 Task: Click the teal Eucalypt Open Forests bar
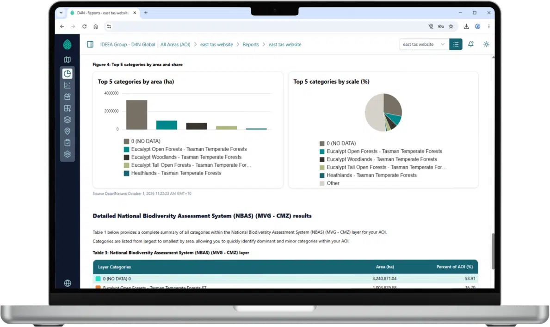tap(167, 125)
